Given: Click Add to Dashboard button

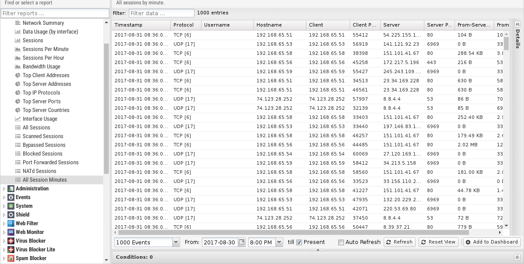Looking at the screenshot, I should coord(492,242).
